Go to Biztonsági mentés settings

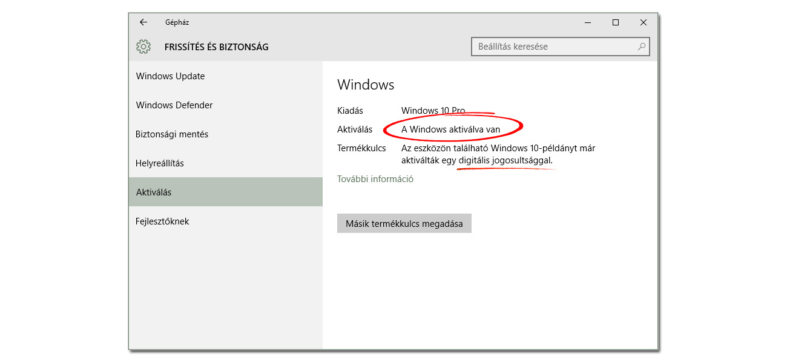pyautogui.click(x=172, y=134)
